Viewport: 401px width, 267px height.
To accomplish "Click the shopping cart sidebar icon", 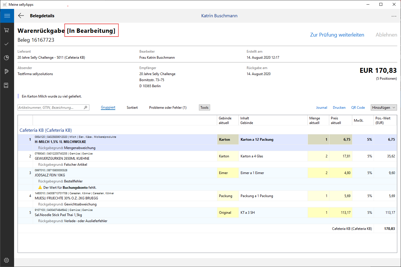I will [x=7, y=30].
